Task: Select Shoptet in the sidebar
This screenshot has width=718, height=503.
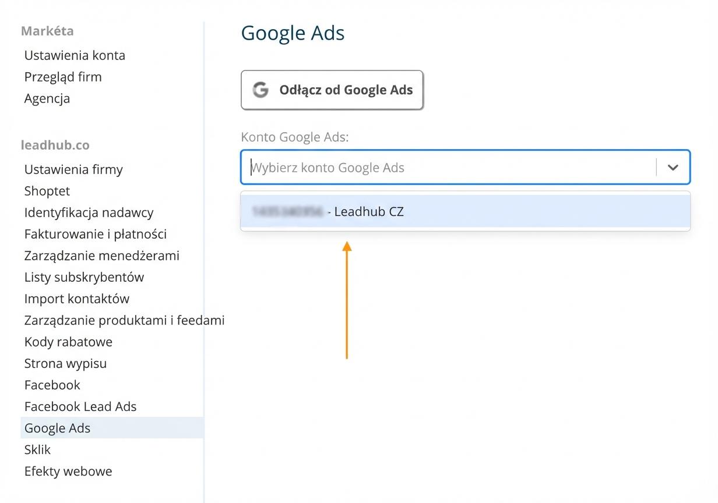Action: 47,191
